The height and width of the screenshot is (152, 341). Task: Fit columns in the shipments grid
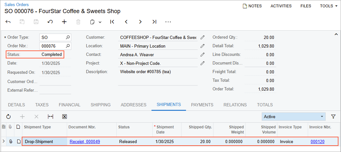[x=50, y=117]
